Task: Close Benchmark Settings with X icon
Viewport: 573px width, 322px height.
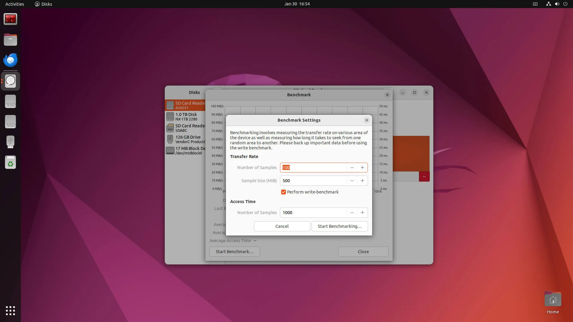Action: click(367, 120)
